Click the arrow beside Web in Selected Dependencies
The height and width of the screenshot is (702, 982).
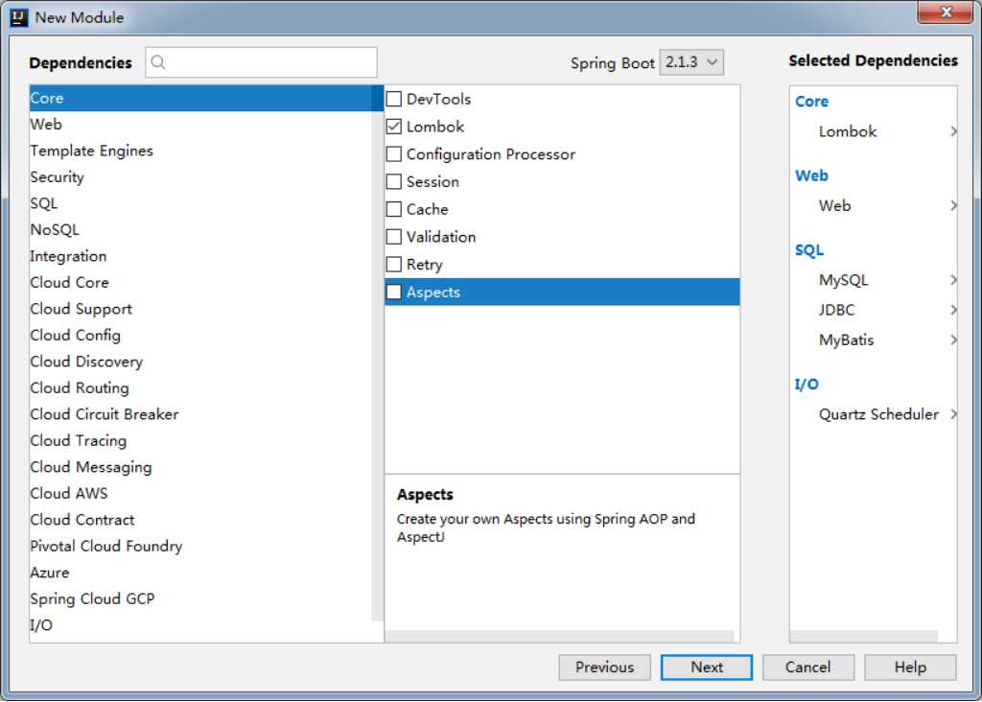[953, 205]
